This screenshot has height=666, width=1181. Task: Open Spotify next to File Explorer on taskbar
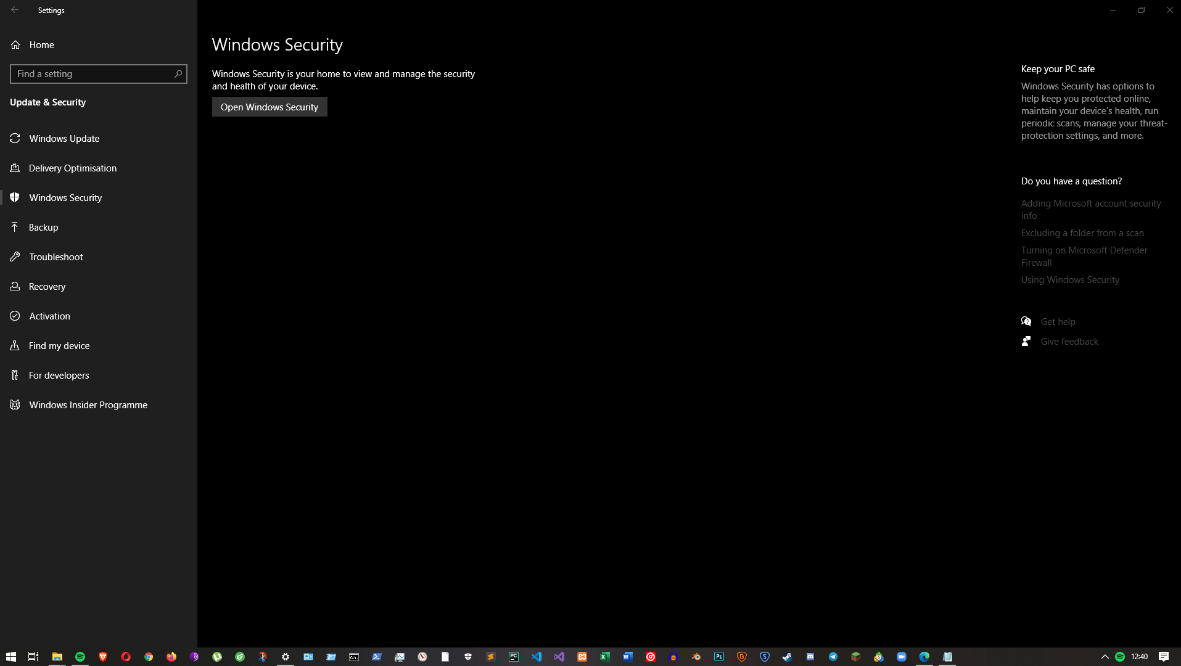point(80,657)
